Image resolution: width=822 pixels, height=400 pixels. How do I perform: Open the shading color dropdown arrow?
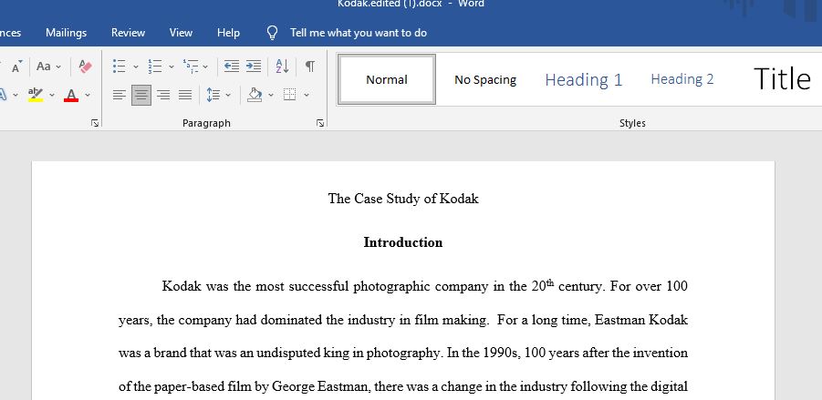click(x=271, y=96)
